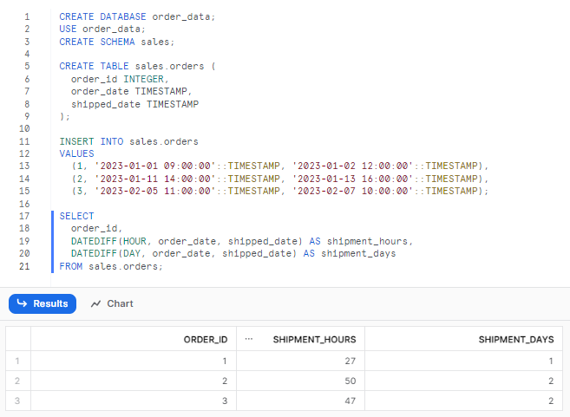Click the Results arrow icon
The height and width of the screenshot is (417, 570).
point(23,304)
